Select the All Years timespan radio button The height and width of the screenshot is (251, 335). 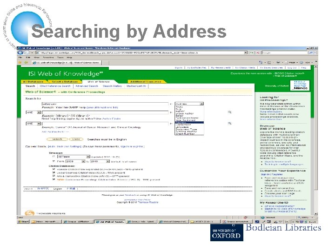tap(54, 157)
